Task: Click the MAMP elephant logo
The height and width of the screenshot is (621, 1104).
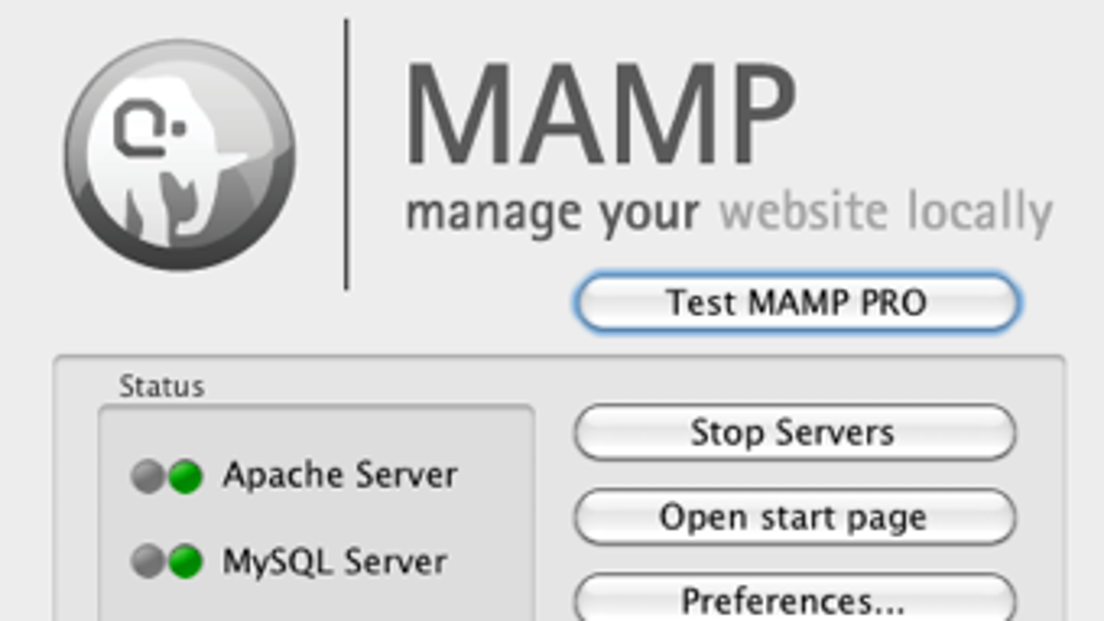Action: tap(180, 155)
